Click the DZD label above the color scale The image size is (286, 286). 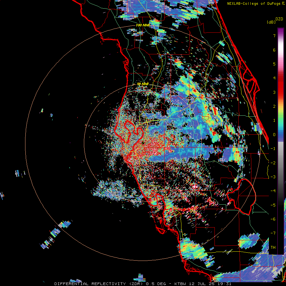click(279, 19)
